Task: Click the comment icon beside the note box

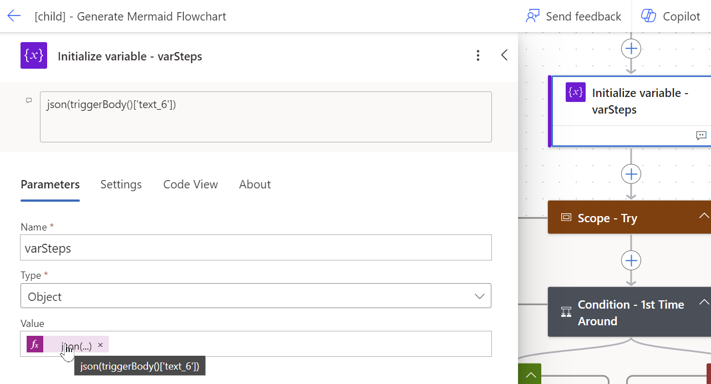Action: (x=29, y=101)
